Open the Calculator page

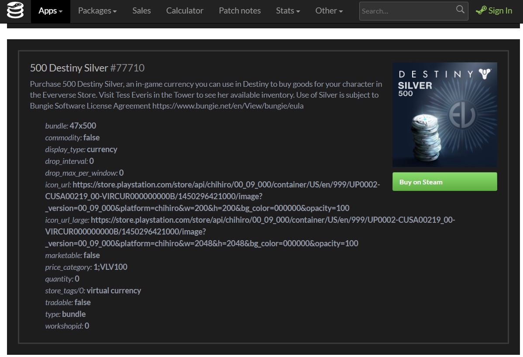(x=185, y=11)
